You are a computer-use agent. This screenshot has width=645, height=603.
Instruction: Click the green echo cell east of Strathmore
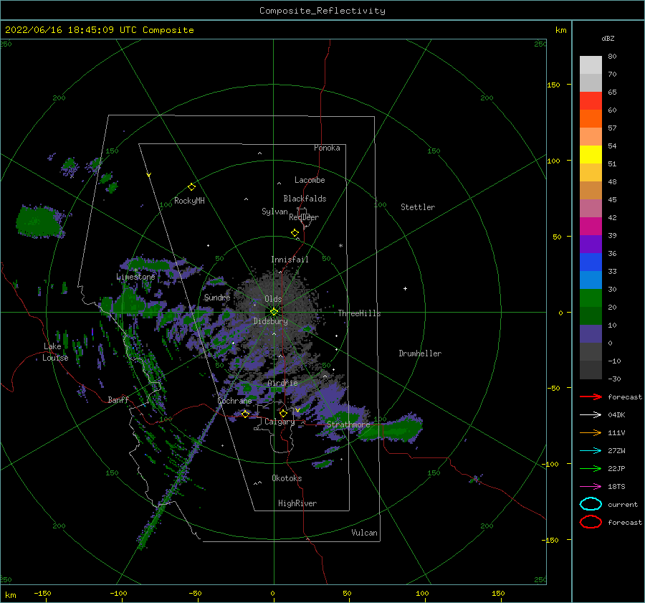[x=391, y=429]
